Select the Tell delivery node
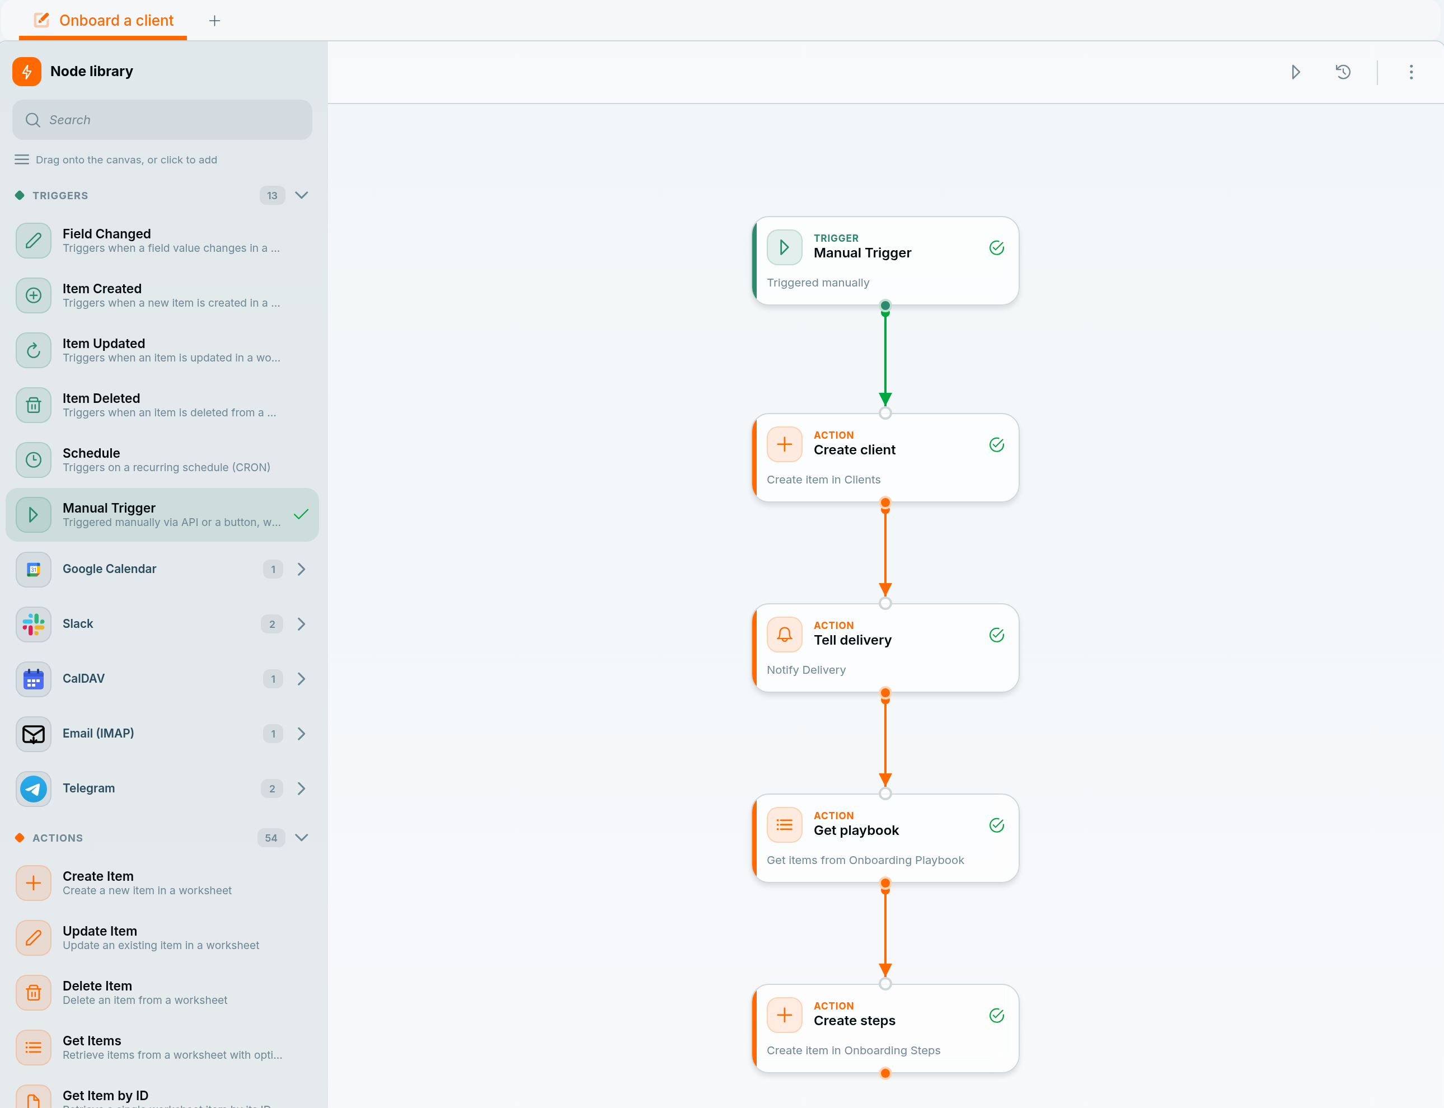Image resolution: width=1444 pixels, height=1108 pixels. (885, 647)
